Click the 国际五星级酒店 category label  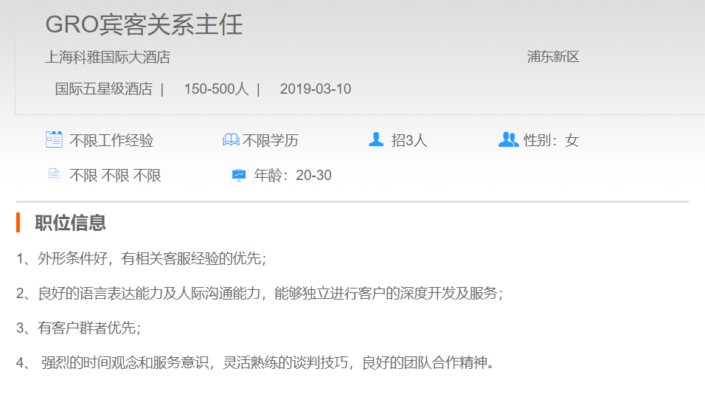[x=103, y=89]
